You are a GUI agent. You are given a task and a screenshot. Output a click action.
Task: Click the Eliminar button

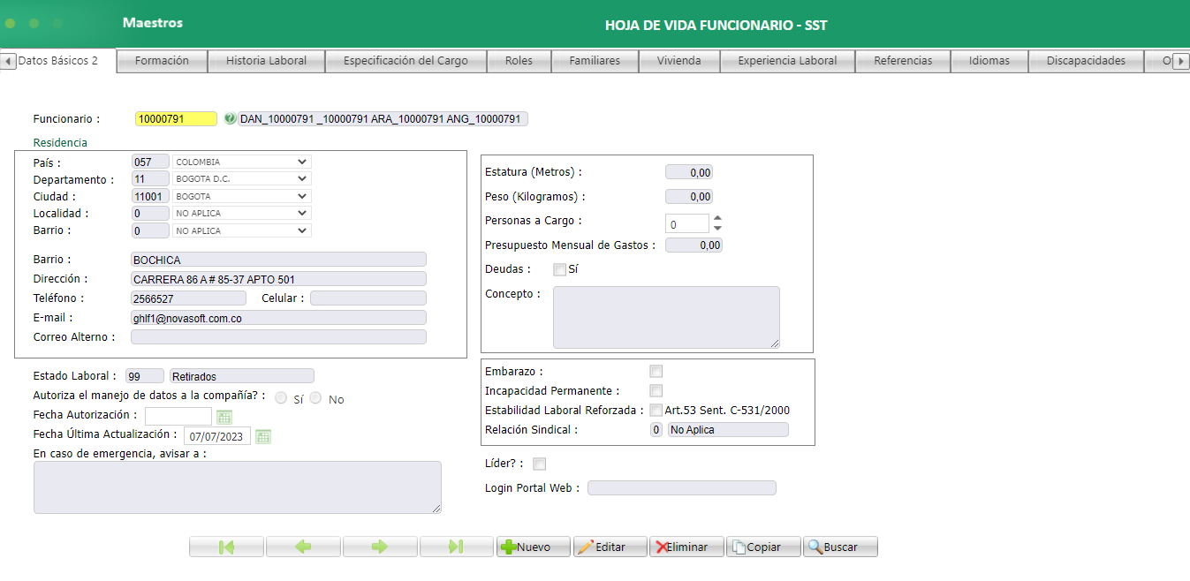[686, 547]
